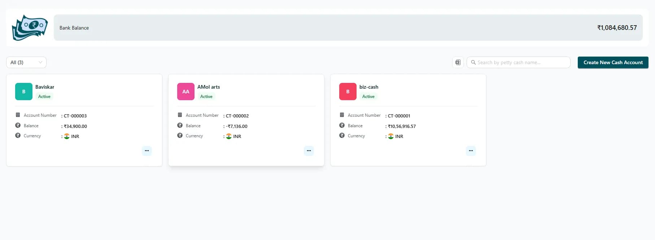Click the -₹7,136.00 balance value
Image resolution: width=655 pixels, height=240 pixels.
point(237,126)
